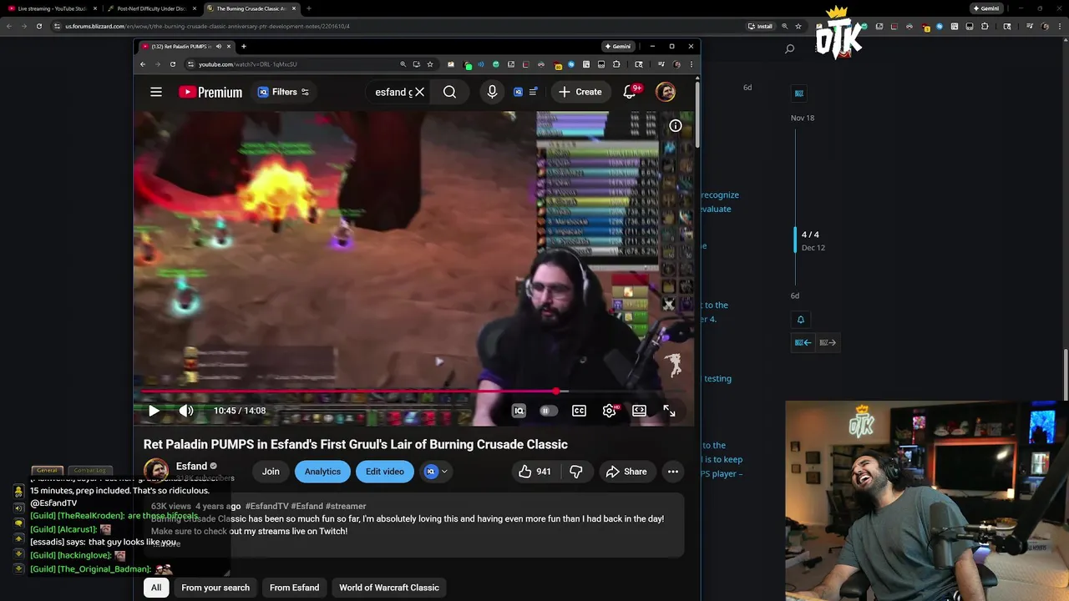The width and height of the screenshot is (1069, 601).
Task: Open the Combat Log chat tab
Action: tap(89, 470)
